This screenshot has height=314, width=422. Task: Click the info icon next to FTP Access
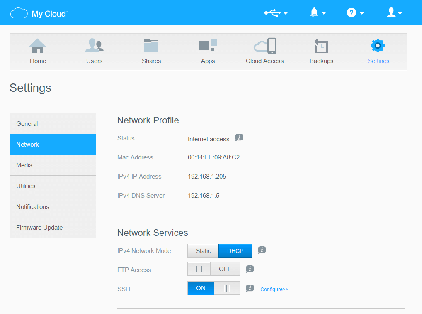(250, 269)
